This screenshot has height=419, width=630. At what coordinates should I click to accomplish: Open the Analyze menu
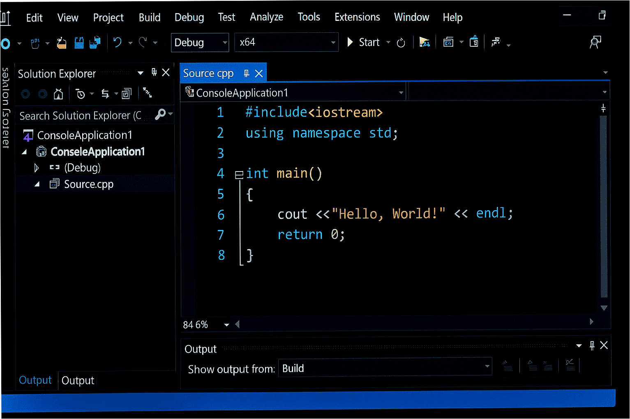266,17
